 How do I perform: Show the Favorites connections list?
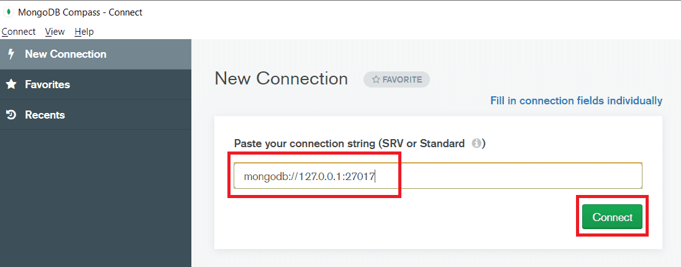tap(96, 84)
